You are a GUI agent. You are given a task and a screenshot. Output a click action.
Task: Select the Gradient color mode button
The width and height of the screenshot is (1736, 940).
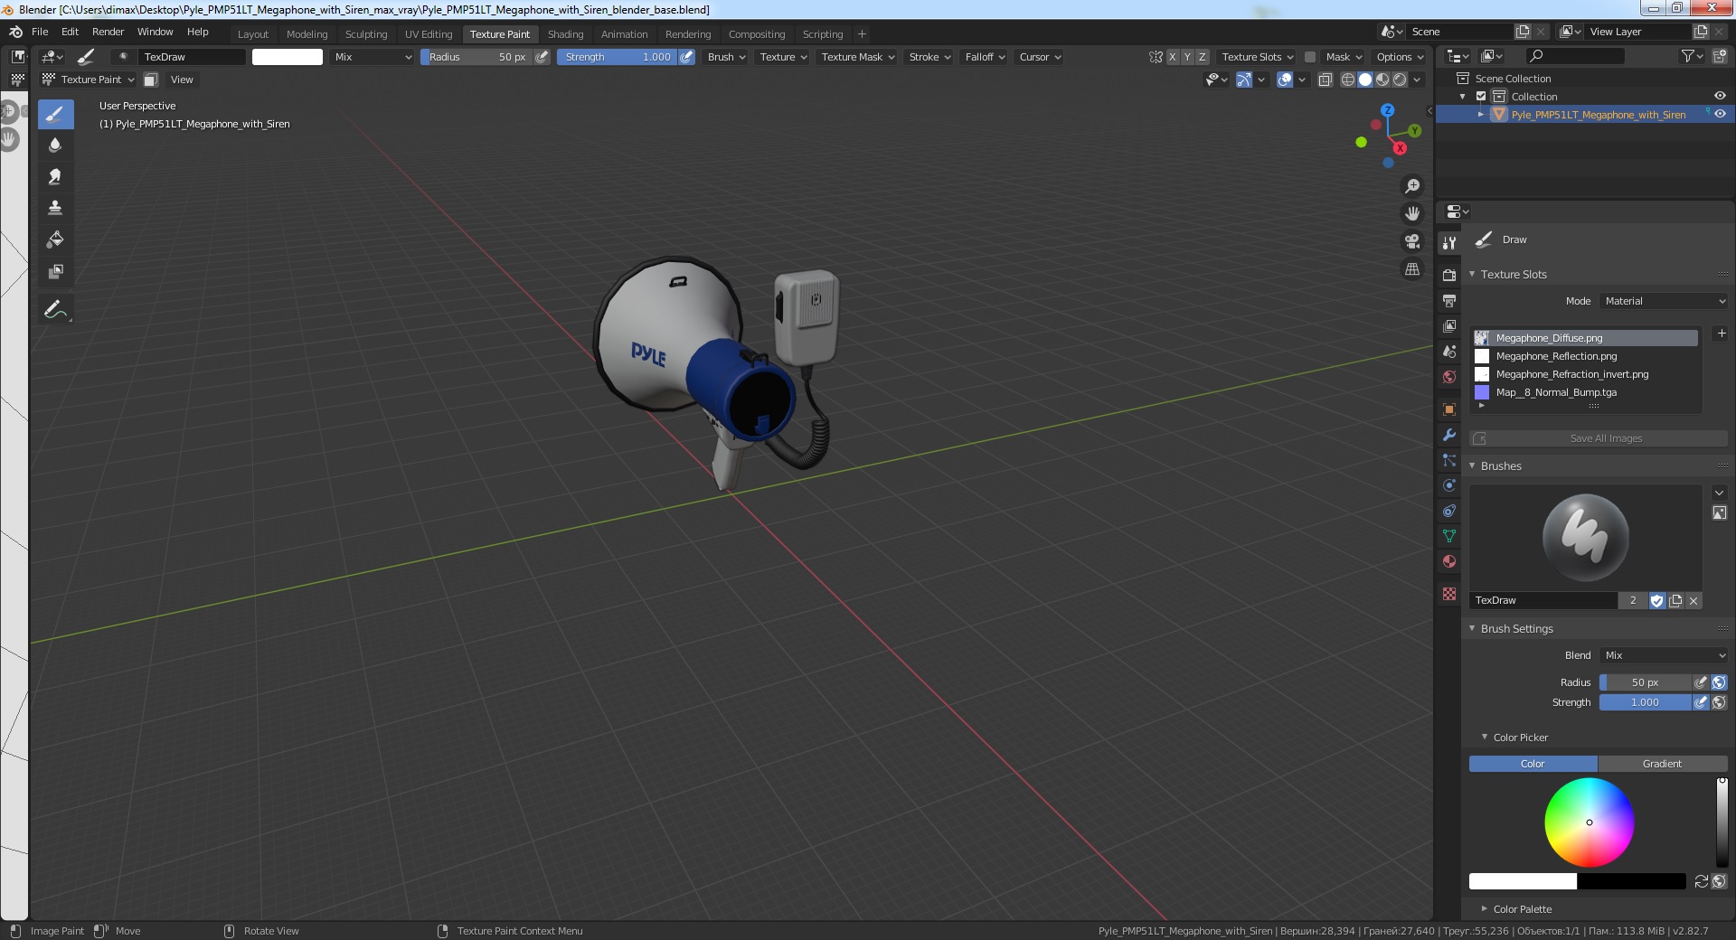pyautogui.click(x=1663, y=764)
